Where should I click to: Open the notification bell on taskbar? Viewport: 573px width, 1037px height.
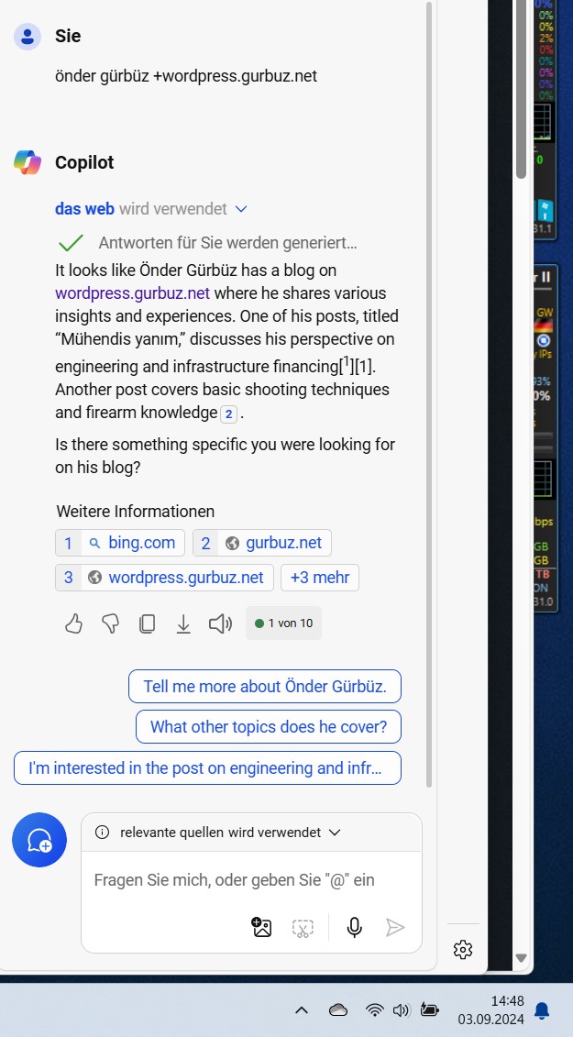[541, 1009]
